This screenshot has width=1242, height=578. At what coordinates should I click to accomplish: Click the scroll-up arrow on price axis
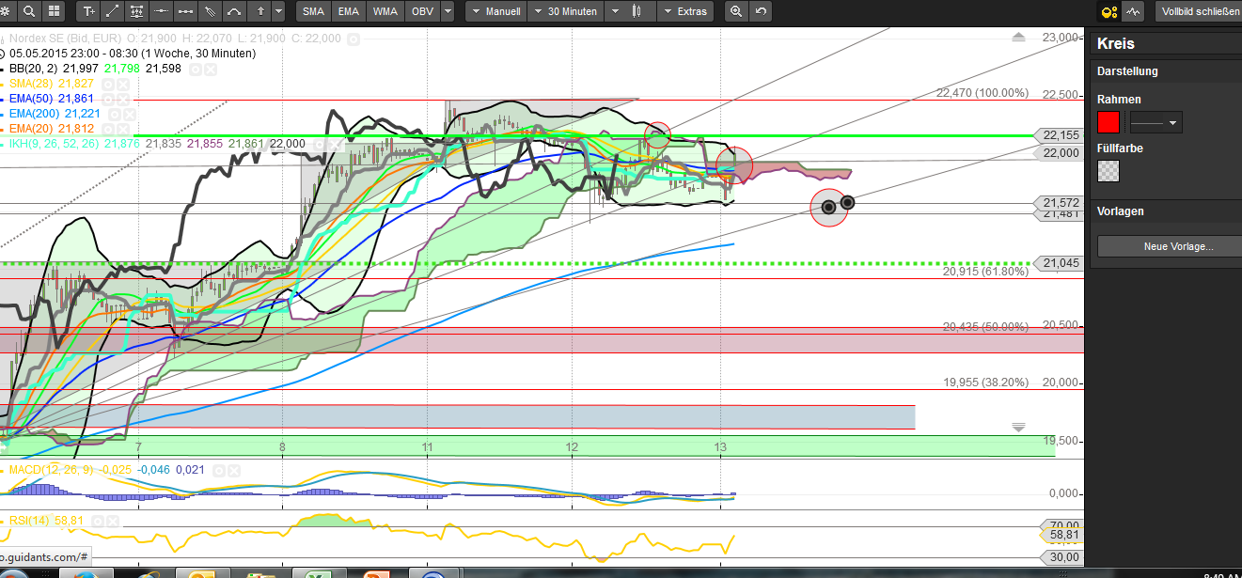click(x=1018, y=38)
